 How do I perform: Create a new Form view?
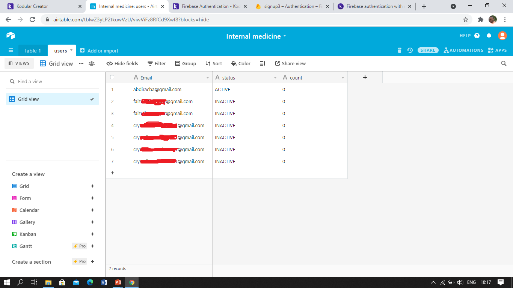pos(92,198)
